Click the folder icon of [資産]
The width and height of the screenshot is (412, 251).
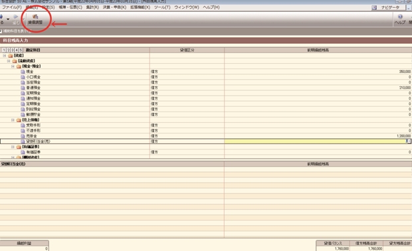[x=10, y=56]
